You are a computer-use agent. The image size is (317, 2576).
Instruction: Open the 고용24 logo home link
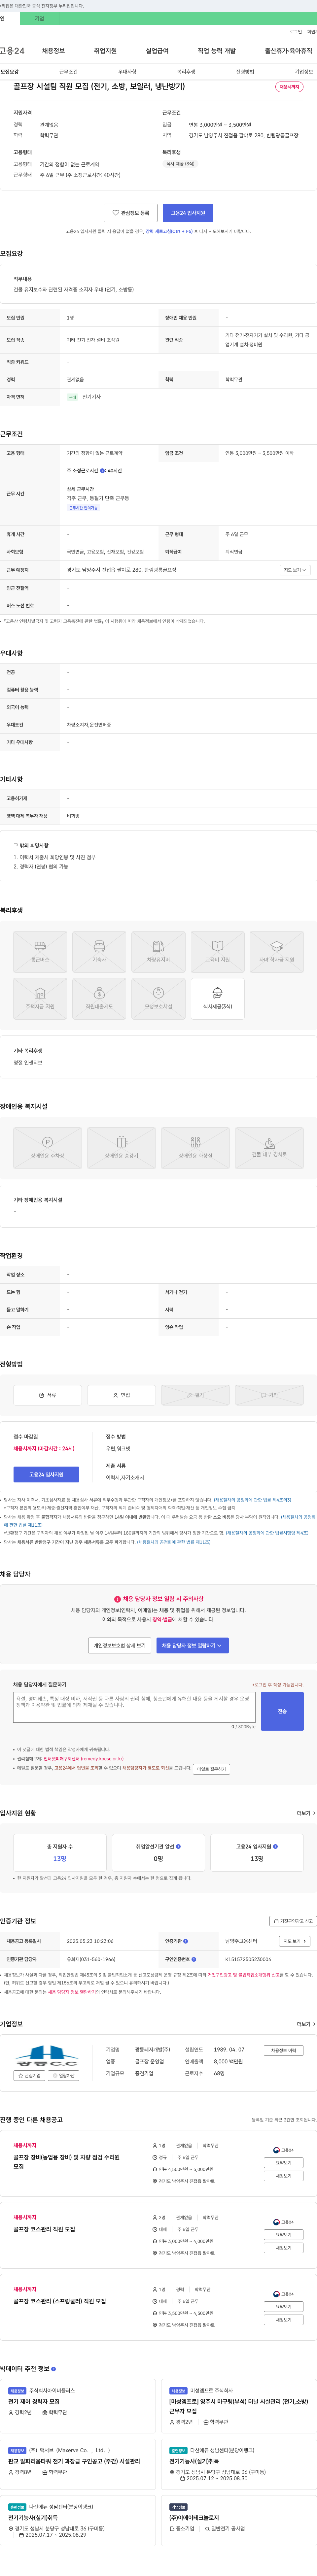coord(12,51)
